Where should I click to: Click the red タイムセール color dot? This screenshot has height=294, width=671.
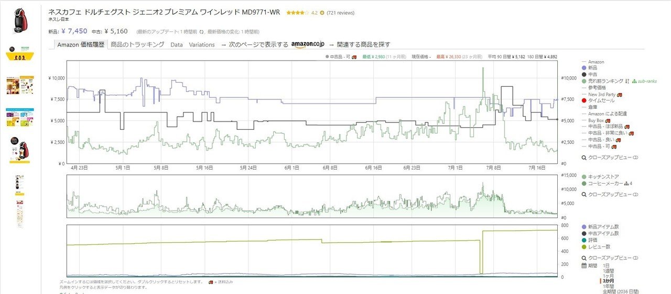[x=584, y=100]
